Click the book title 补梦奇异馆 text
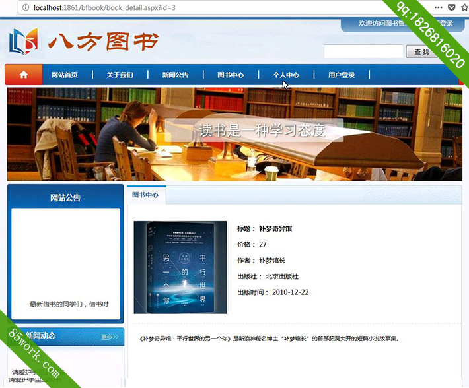This screenshot has height=388, width=469. coord(275,229)
